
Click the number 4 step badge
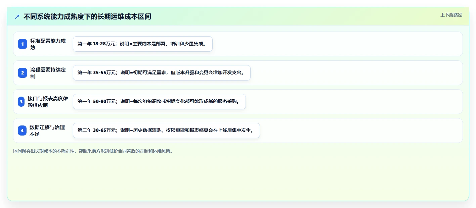click(22, 131)
